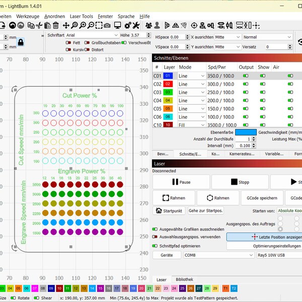Screen dimensions: 302x302
Task: Click the Optimierungseinstellungen button
Action: [x=264, y=246]
